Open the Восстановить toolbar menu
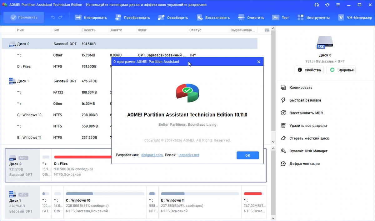 click(213, 18)
